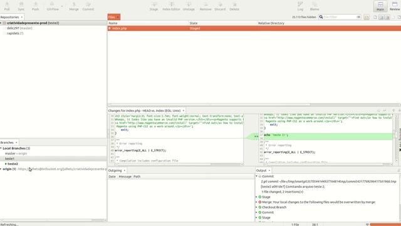Click the change-apply arrow between diff panes
The image size is (401, 226).
(x=256, y=136)
